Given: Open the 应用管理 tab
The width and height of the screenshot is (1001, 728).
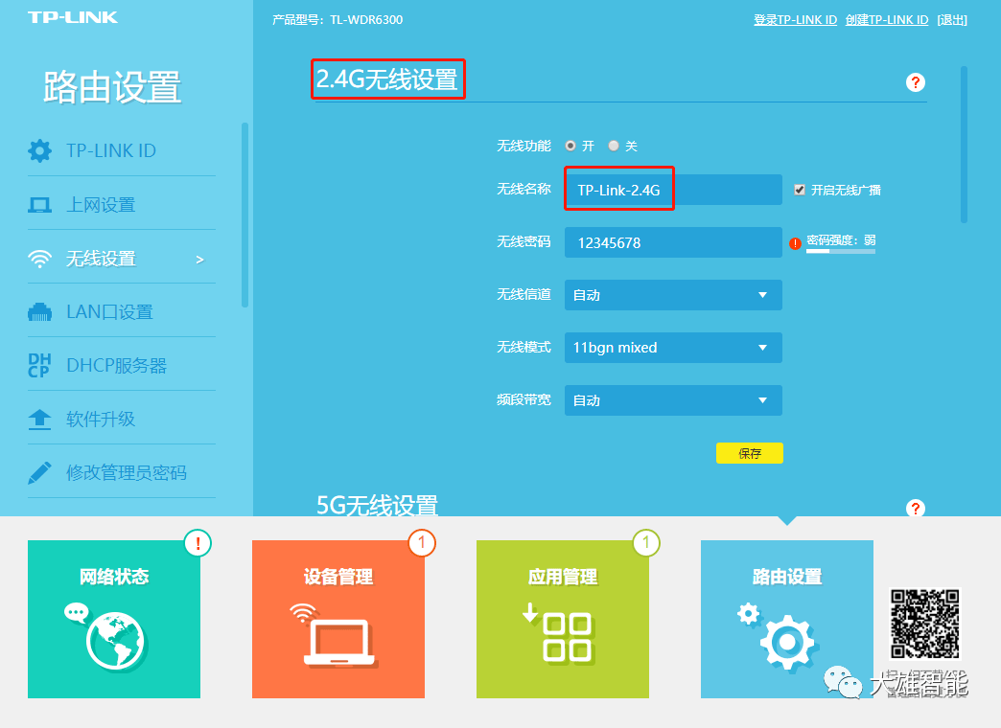Looking at the screenshot, I should (x=562, y=619).
